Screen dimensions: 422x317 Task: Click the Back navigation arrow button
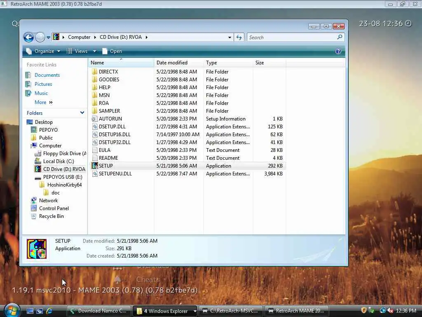tap(28, 37)
